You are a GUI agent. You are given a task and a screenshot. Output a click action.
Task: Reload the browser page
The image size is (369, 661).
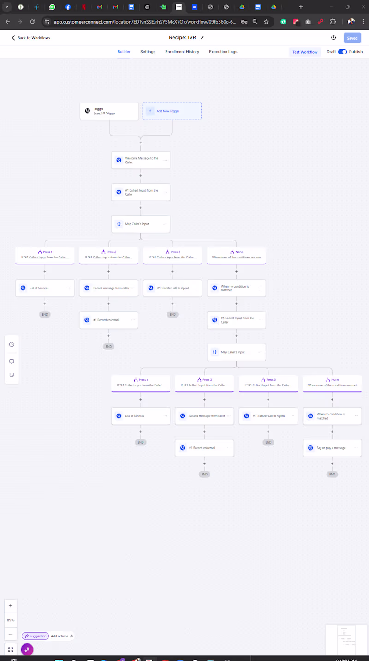click(x=32, y=22)
